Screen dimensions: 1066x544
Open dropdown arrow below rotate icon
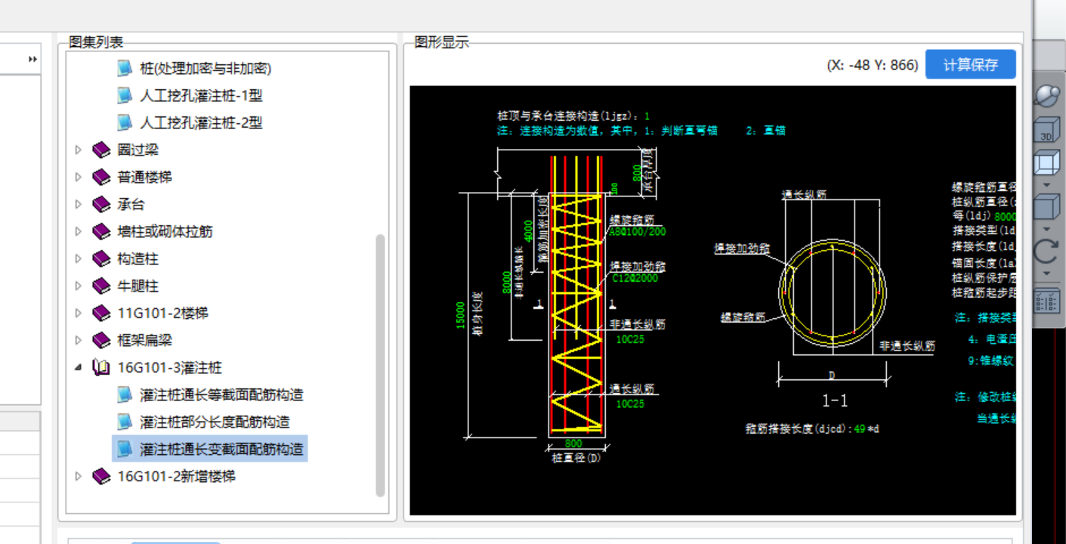tap(1046, 274)
